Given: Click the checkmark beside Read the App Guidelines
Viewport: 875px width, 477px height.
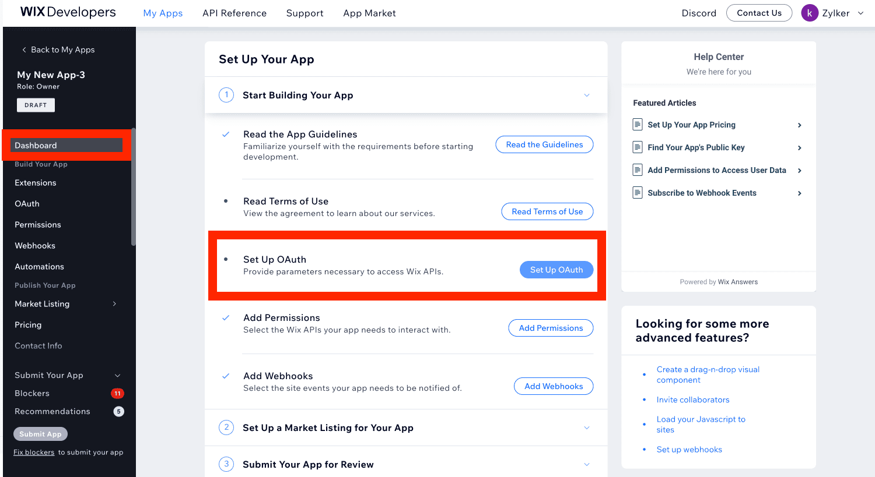Looking at the screenshot, I should click(x=226, y=135).
